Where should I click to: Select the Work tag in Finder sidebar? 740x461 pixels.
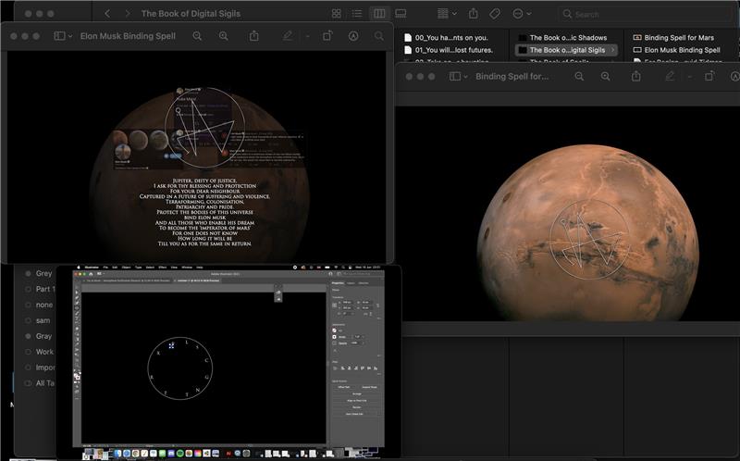tap(44, 352)
